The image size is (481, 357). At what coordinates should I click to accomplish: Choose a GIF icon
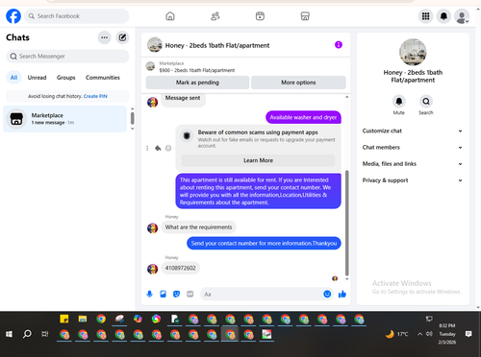coord(190,294)
